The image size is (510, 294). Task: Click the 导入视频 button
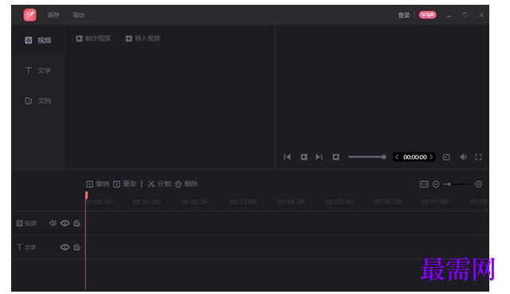click(x=143, y=39)
